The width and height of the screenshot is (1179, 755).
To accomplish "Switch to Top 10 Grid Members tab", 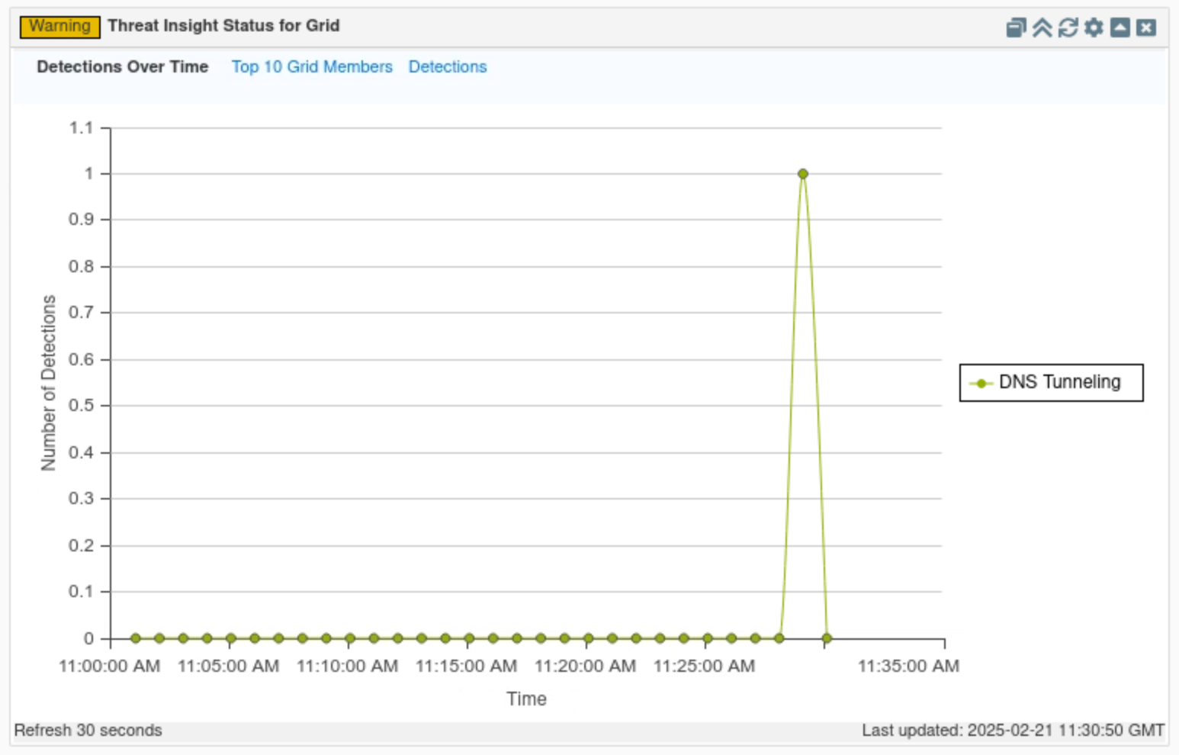I will point(311,67).
